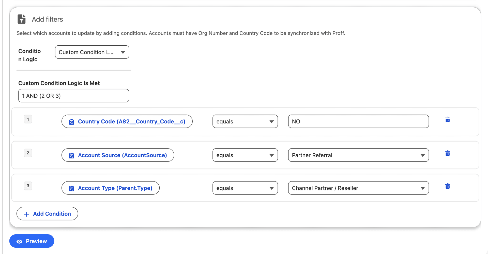Delete the Account Source condition via trash icon

448,153
